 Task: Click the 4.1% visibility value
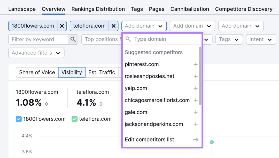tap(86, 103)
